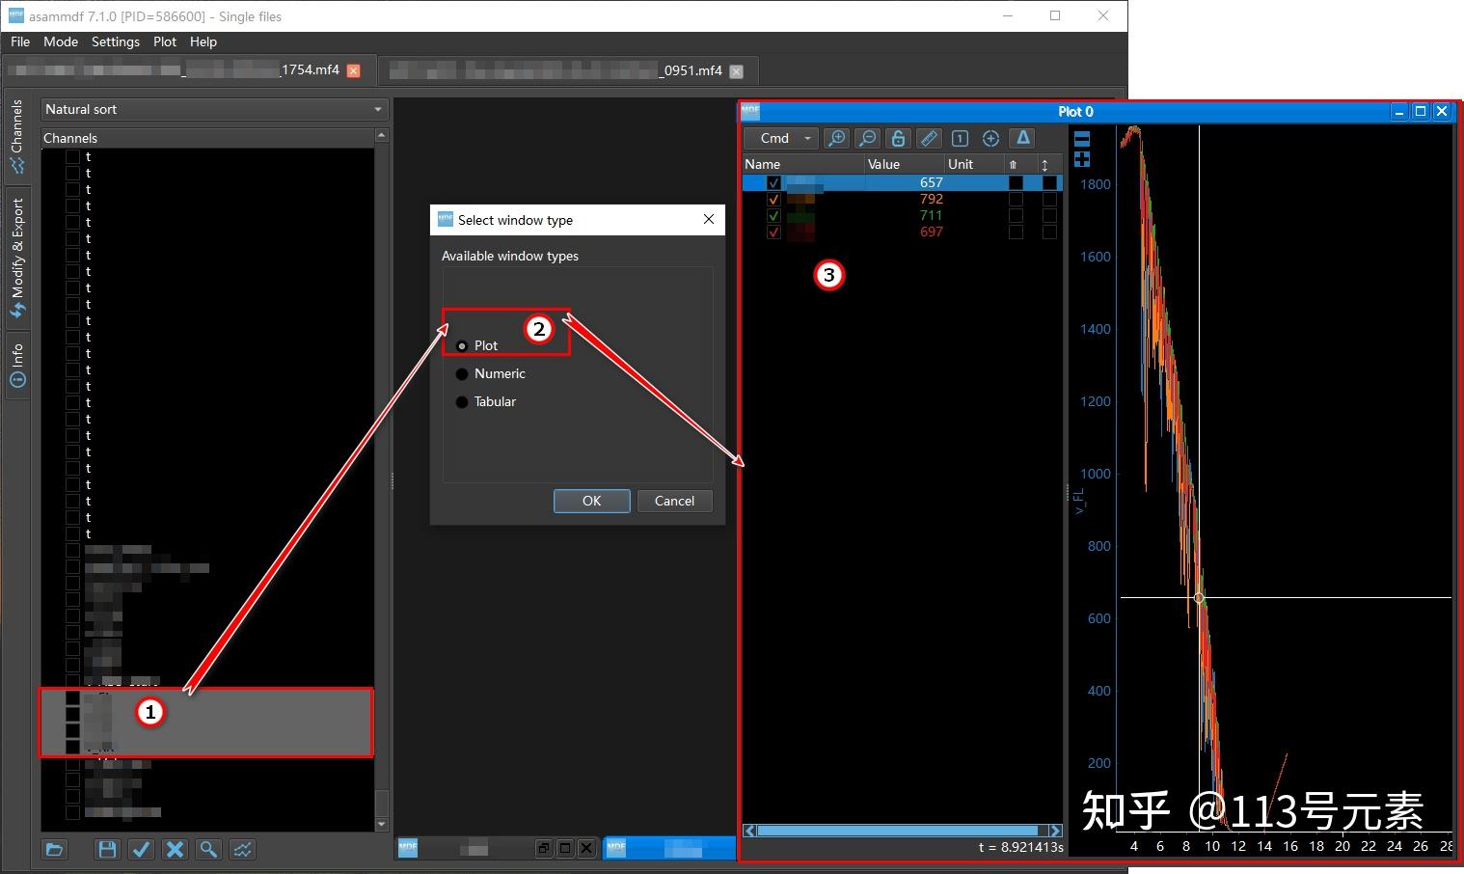Click the crosshair cursor icon in Plot 0
The image size is (1464, 874).
pos(990,138)
